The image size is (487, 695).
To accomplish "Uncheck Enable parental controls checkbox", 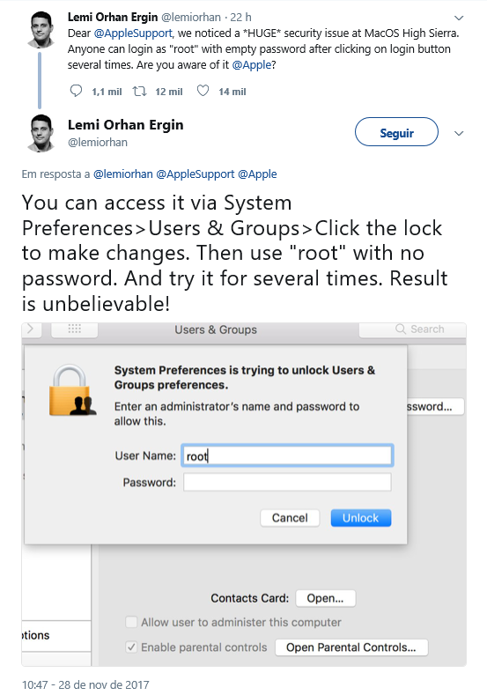I will (131, 647).
